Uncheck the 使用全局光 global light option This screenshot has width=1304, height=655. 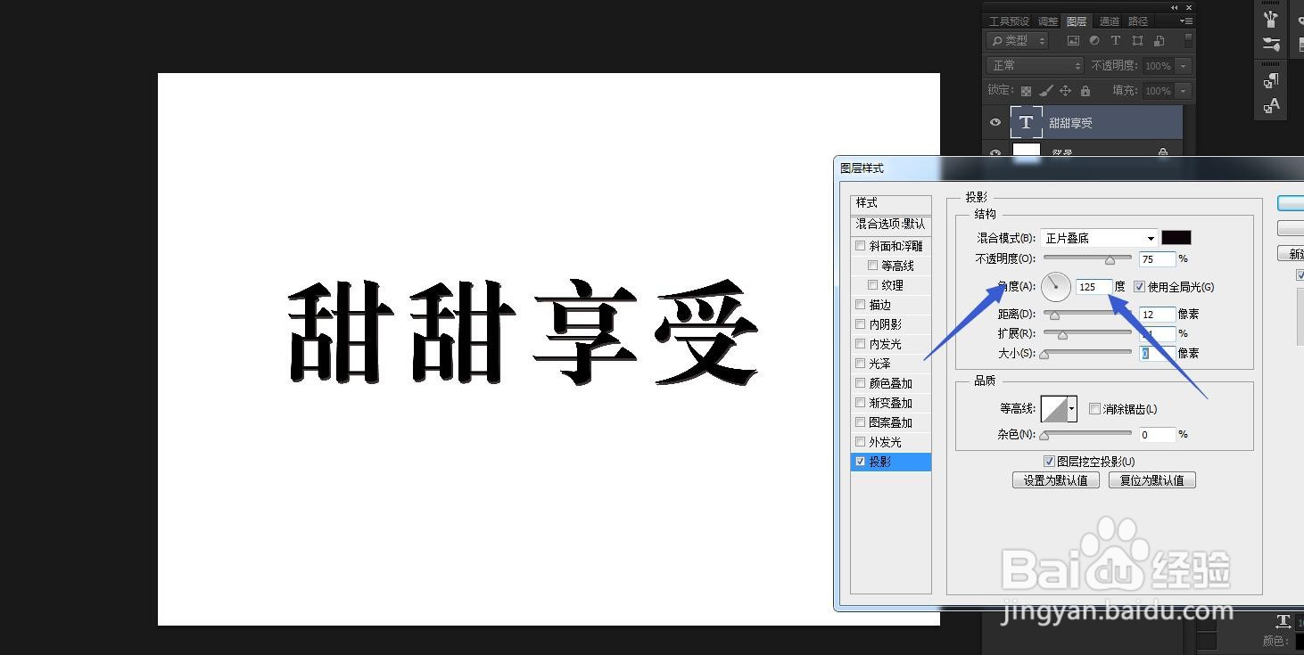point(1139,286)
